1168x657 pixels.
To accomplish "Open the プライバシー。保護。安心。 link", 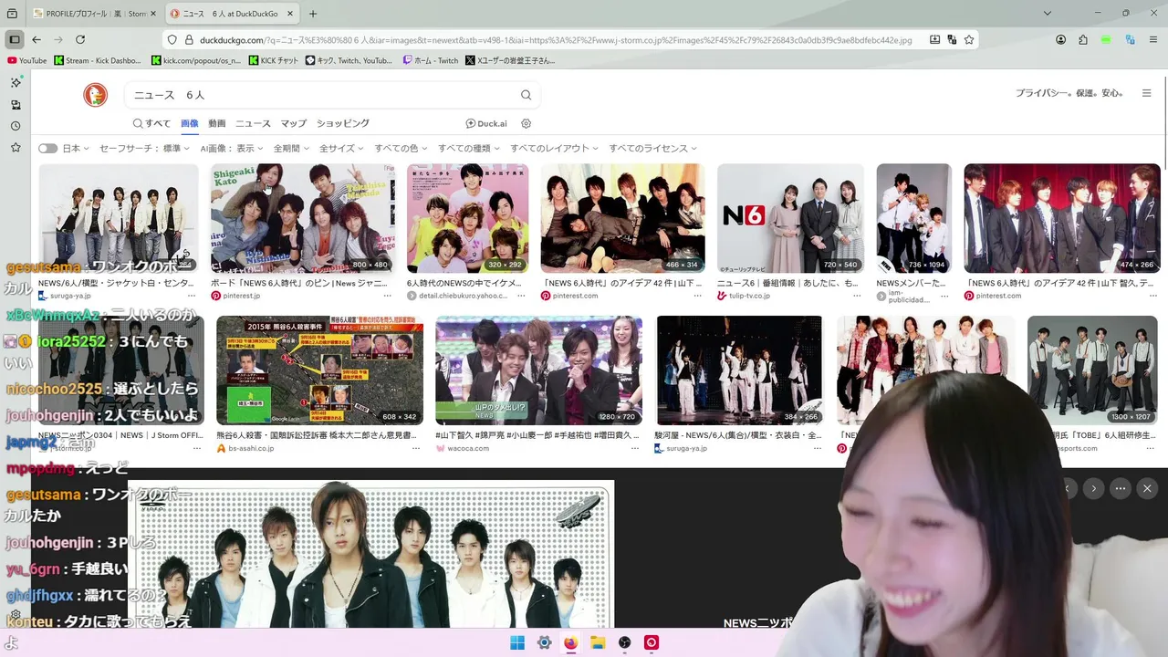I will (x=1070, y=93).
